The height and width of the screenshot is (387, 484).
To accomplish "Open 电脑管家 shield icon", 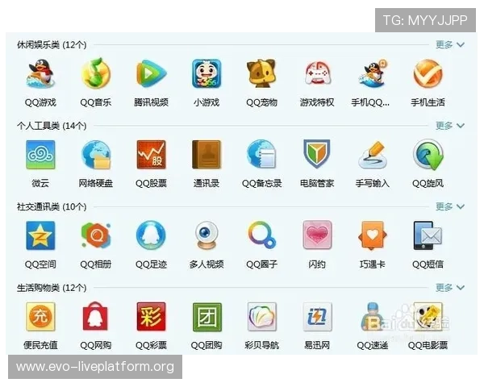I will [317, 154].
